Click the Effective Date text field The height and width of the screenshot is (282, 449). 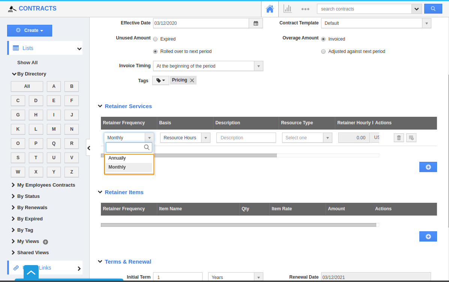[201, 23]
